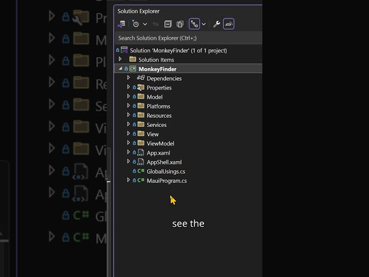Expand the Services folder
369x277 pixels.
[129, 124]
